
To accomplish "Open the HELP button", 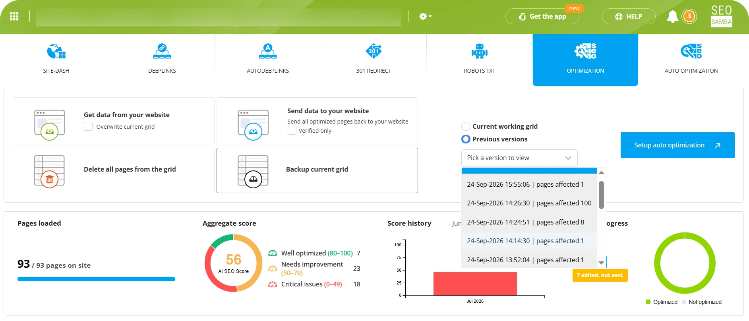I will click(x=629, y=16).
